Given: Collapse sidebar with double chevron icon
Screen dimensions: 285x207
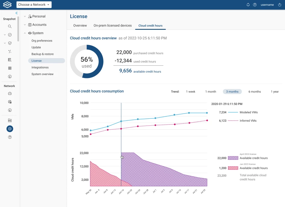Looking at the screenshot, I should coord(17,13).
